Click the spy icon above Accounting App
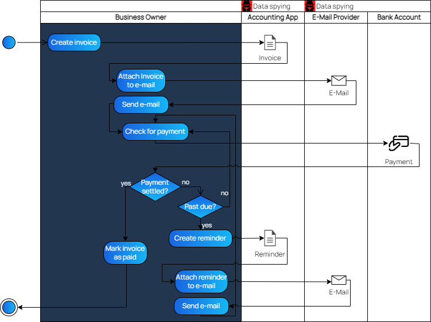 (247, 6)
